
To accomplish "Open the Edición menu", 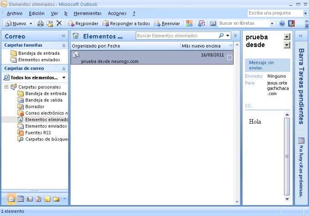I will (37, 13).
